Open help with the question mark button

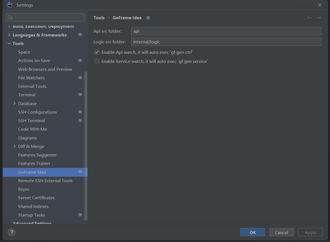(x=12, y=232)
